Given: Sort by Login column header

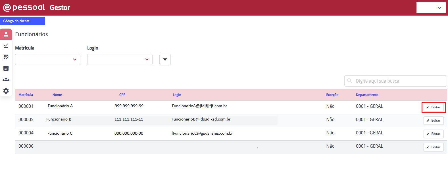Looking at the screenshot, I should tap(177, 95).
